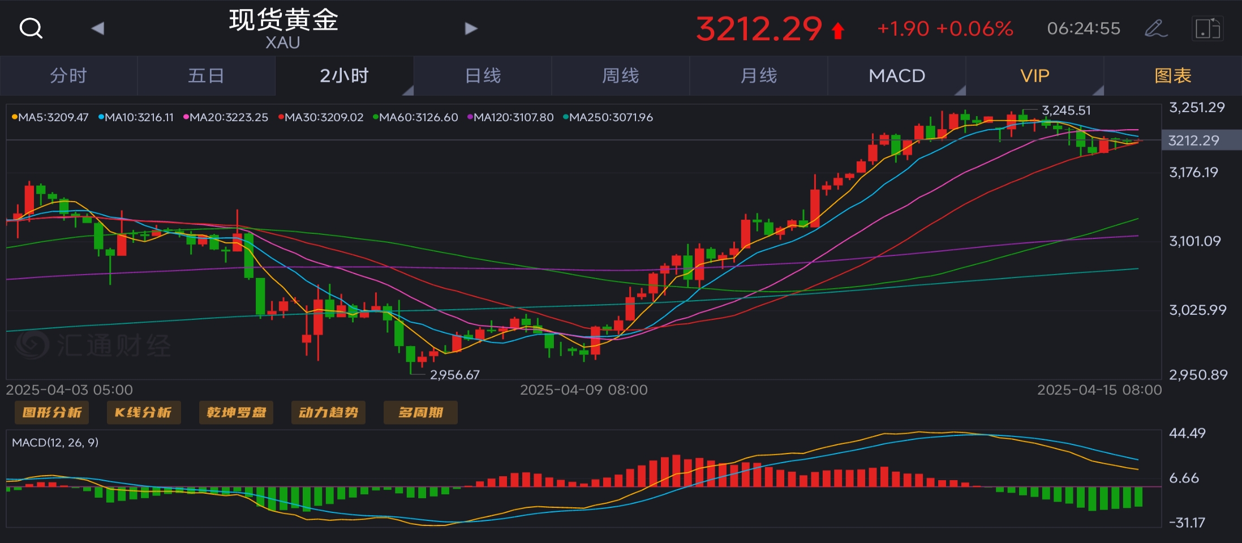
Task: Open the search magnifier icon
Action: (x=31, y=28)
